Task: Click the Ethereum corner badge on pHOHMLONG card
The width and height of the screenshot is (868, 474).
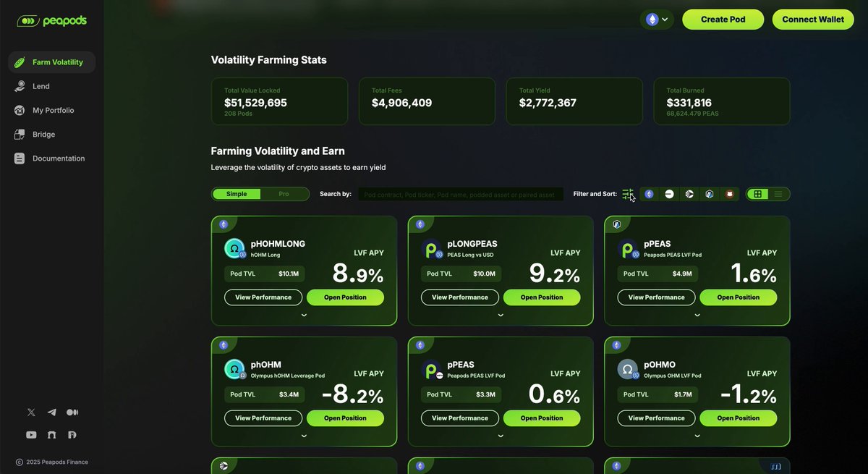Action: [224, 224]
